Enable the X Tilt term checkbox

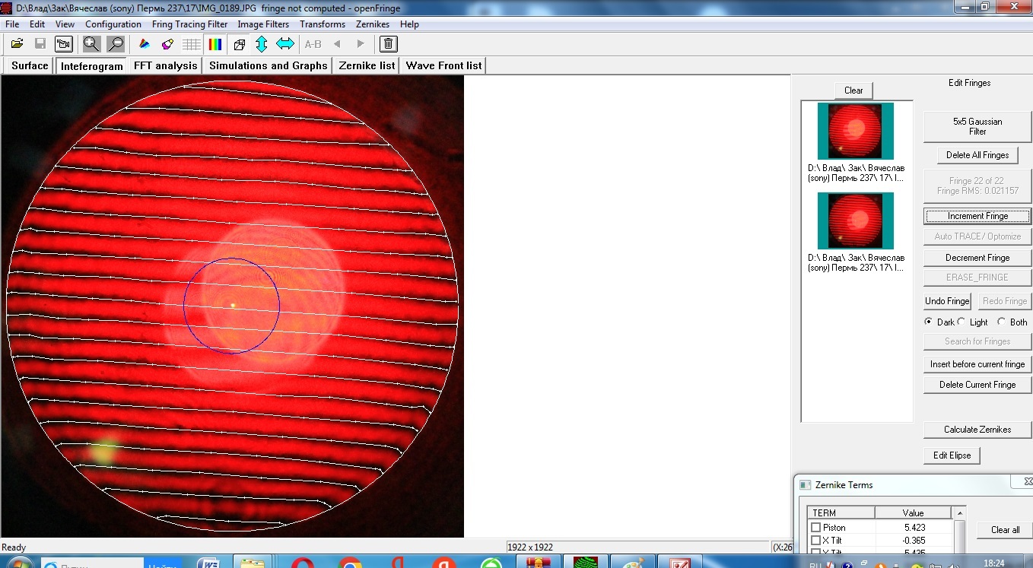point(816,541)
